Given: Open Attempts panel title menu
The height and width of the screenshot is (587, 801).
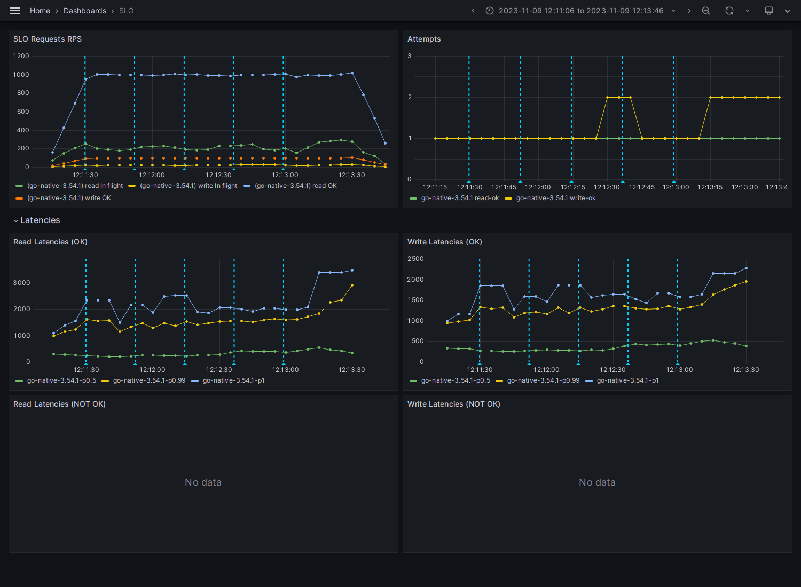Looking at the screenshot, I should point(424,39).
